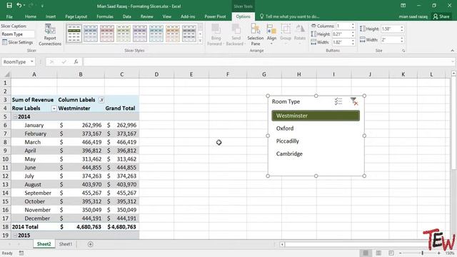
Task: Apply the orange slicer style thumbnail
Action: point(173,34)
